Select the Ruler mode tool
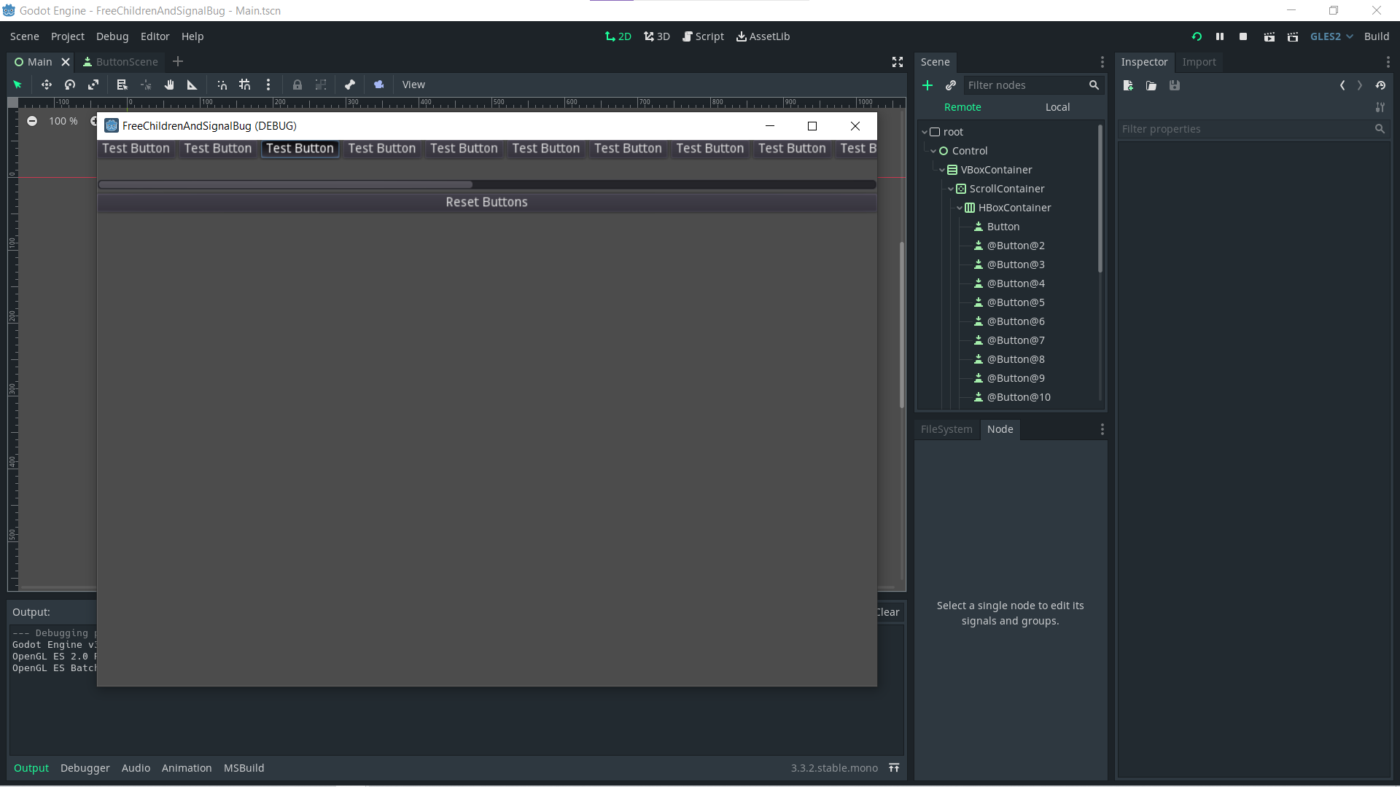The image size is (1400, 787). (192, 85)
